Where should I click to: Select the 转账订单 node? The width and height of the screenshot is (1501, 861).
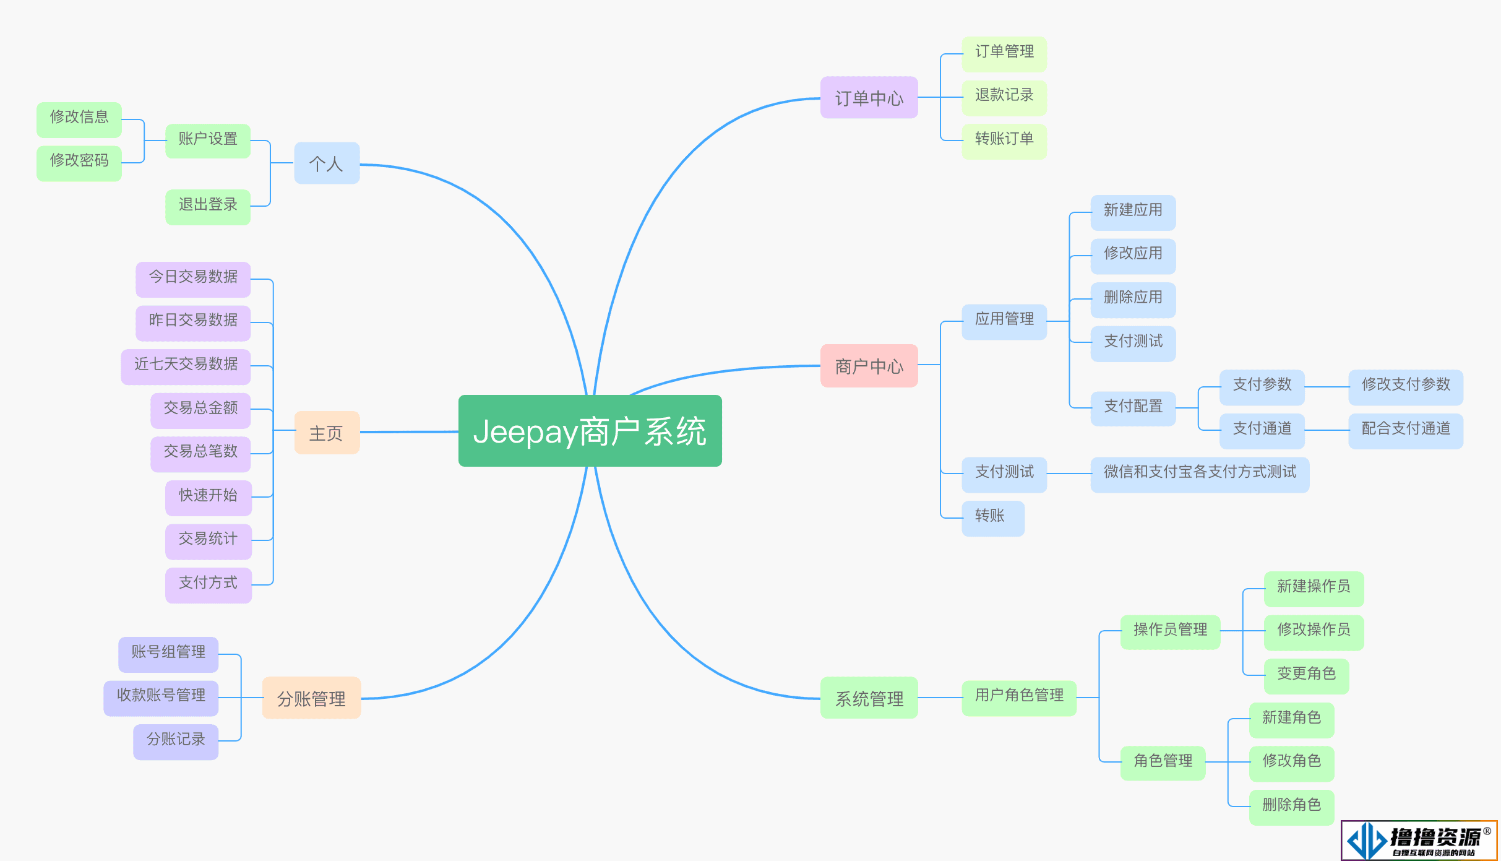1004,141
